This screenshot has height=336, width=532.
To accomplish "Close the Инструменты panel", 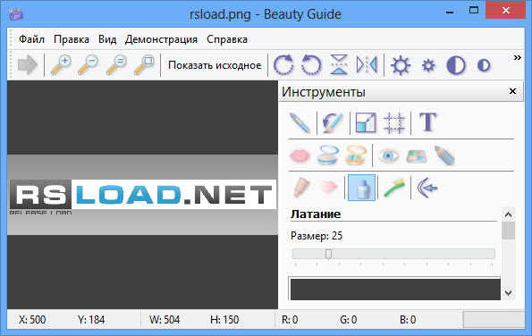I will [512, 91].
